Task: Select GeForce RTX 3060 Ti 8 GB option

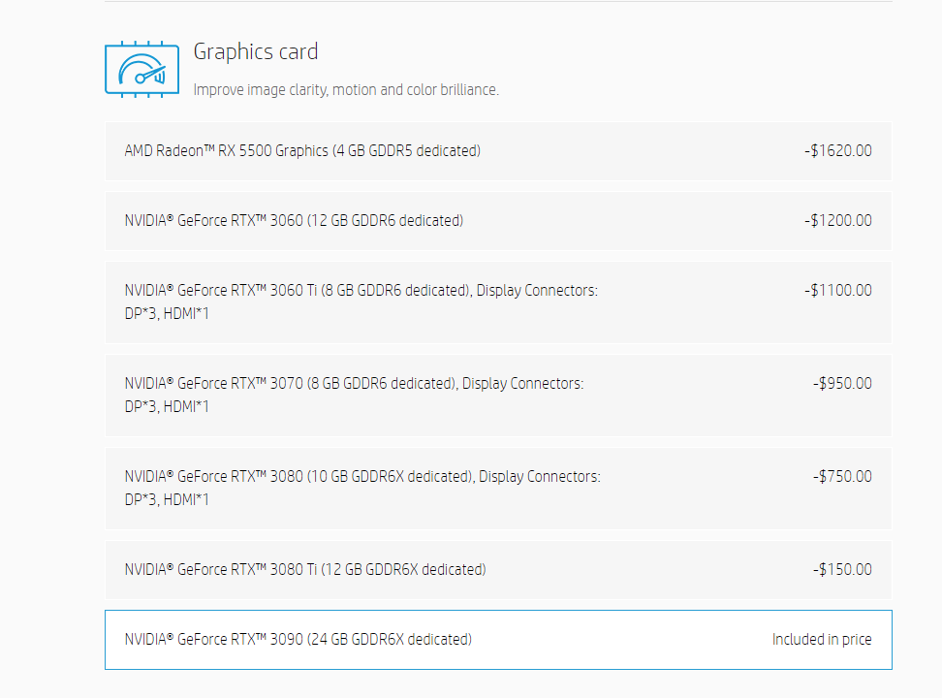Action: pos(498,302)
